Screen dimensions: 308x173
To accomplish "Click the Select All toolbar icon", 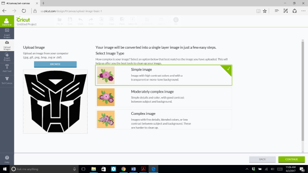I will [132, 21].
